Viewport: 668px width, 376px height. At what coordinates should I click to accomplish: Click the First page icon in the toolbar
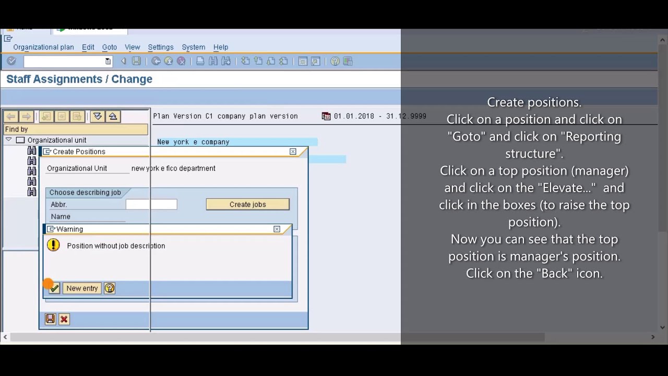[245, 62]
